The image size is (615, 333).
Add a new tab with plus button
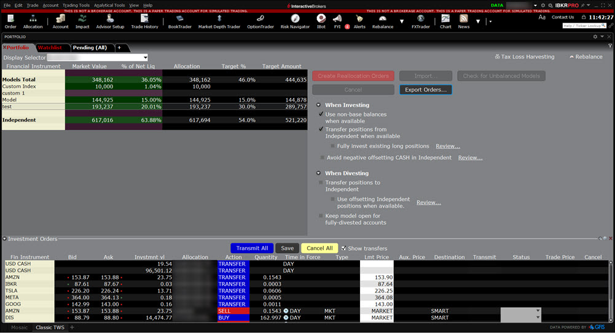click(119, 47)
